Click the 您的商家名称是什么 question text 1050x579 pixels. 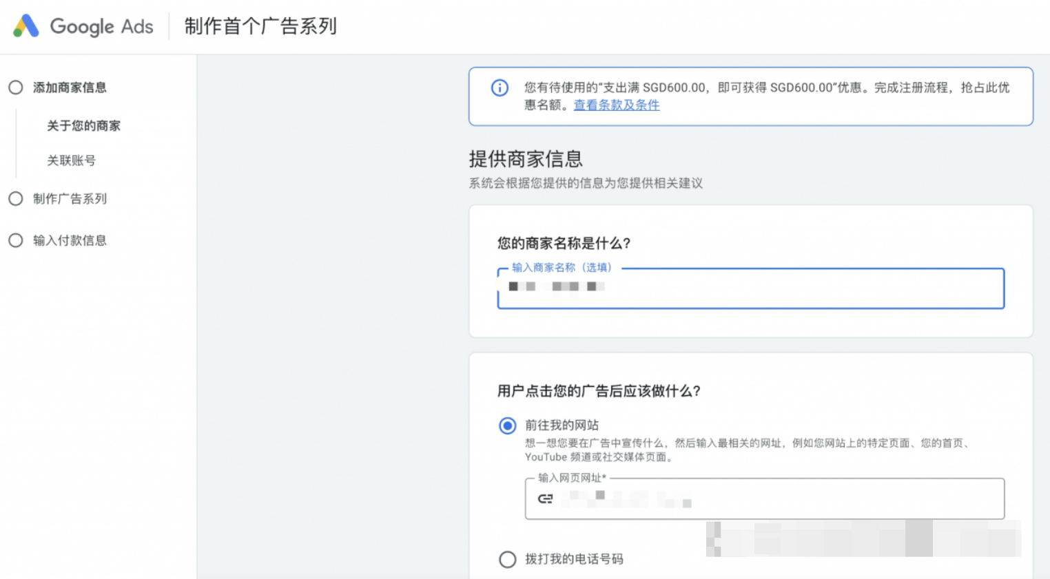564,243
